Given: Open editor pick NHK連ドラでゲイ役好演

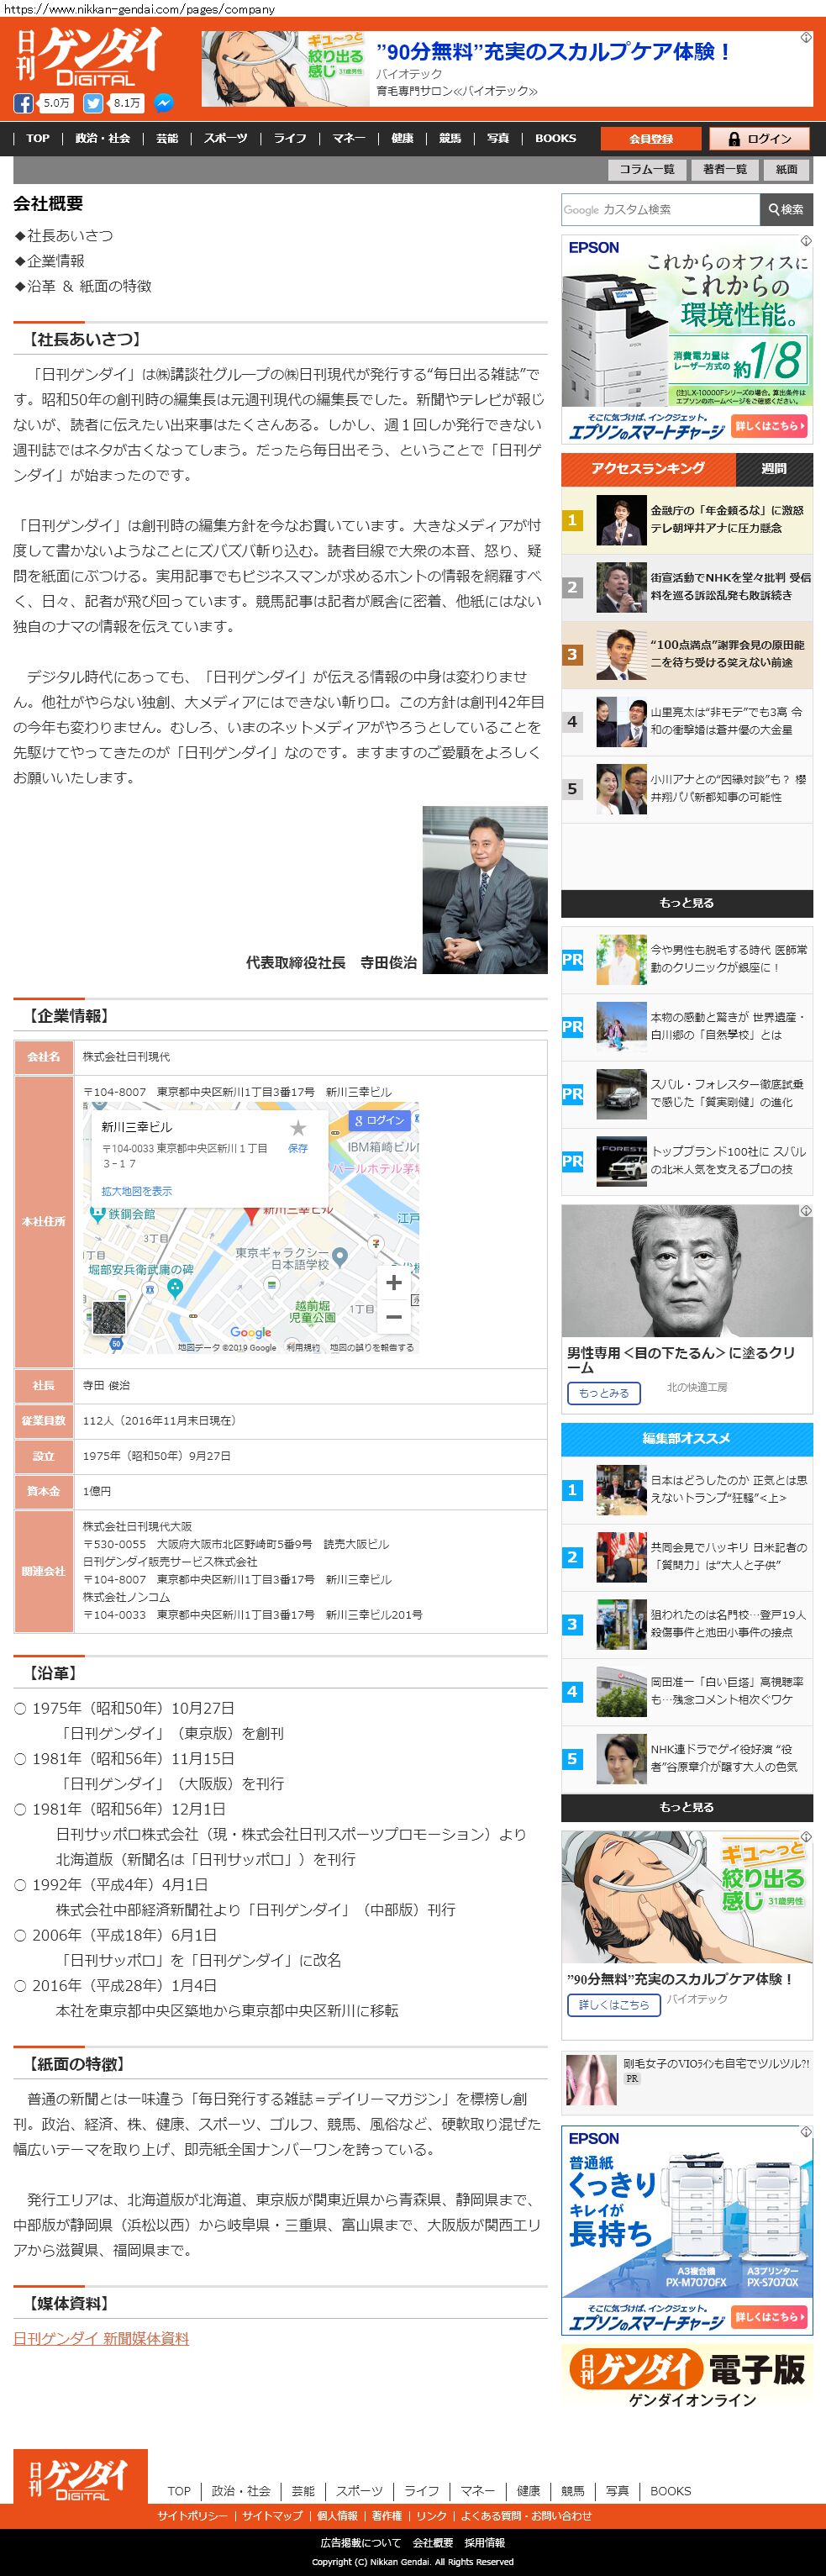Looking at the screenshot, I should click(x=686, y=1758).
